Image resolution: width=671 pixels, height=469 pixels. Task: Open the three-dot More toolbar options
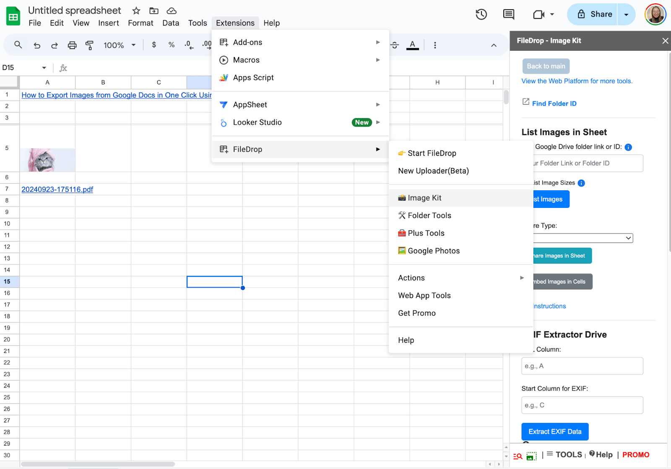[435, 45]
